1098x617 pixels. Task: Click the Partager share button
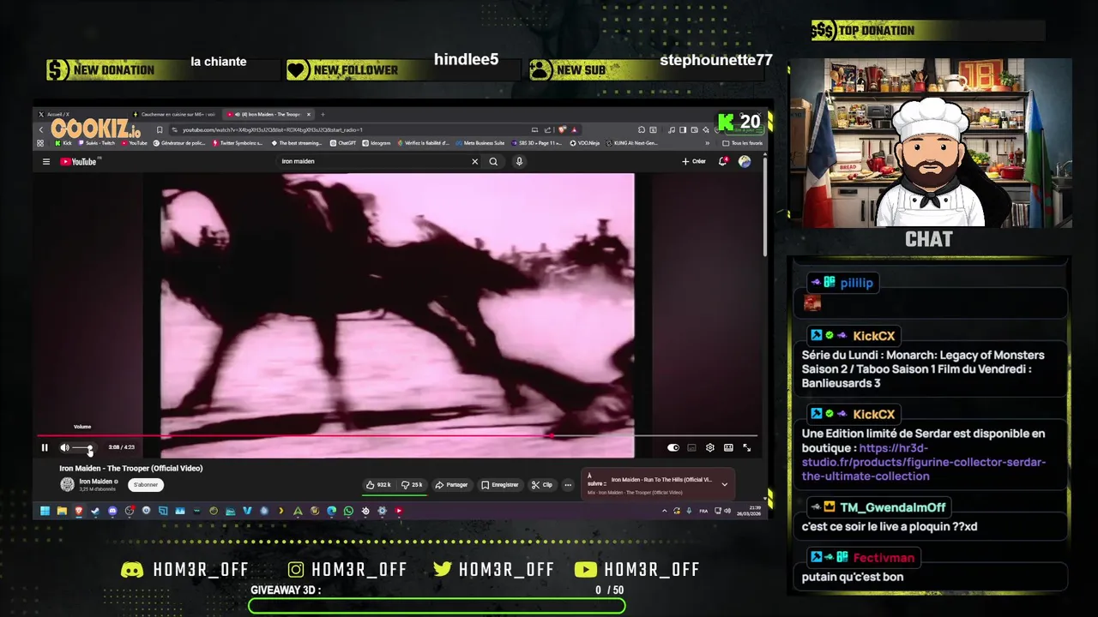coord(451,484)
